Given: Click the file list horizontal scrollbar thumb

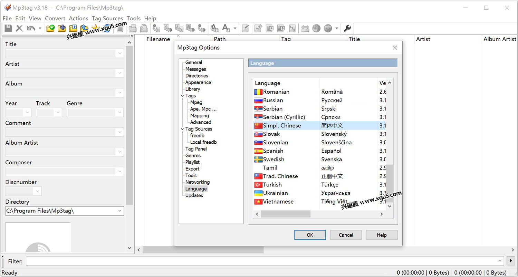Looking at the screenshot, I should click(x=203, y=250).
